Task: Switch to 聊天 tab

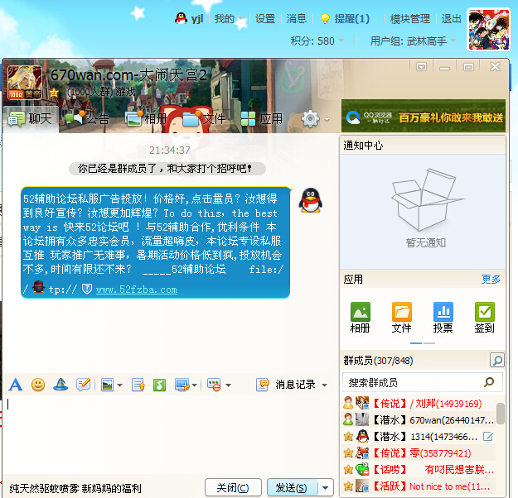Action: [31, 119]
